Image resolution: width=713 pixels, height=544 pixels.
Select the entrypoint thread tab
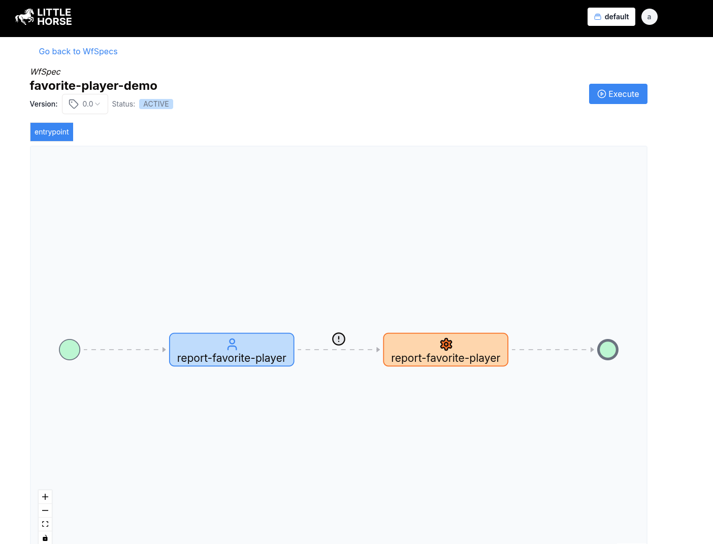pyautogui.click(x=51, y=131)
